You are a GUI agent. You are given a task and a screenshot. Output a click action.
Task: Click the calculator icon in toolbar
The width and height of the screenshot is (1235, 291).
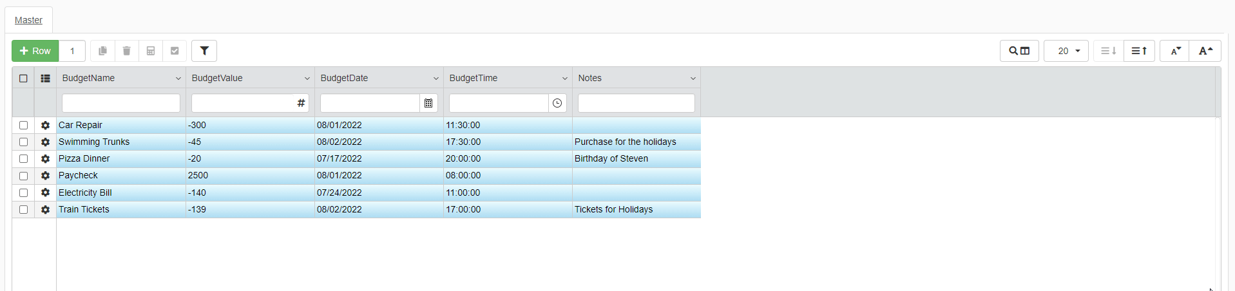pos(151,51)
